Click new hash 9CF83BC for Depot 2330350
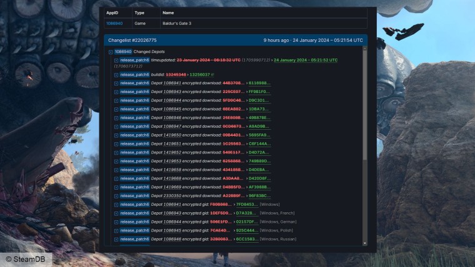The width and height of the screenshot is (475, 267). (259, 195)
